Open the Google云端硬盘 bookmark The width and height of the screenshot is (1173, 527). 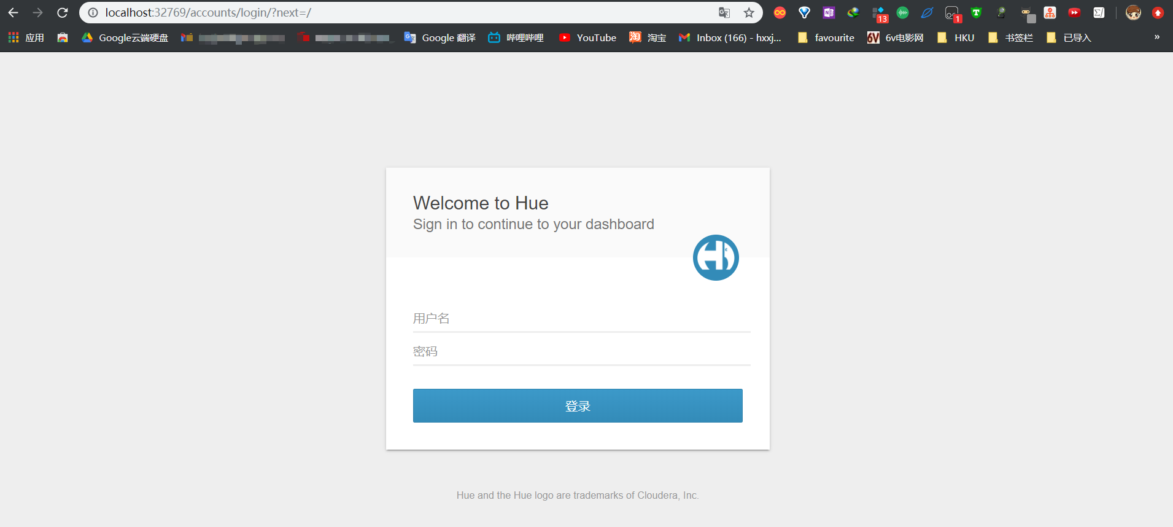click(125, 37)
